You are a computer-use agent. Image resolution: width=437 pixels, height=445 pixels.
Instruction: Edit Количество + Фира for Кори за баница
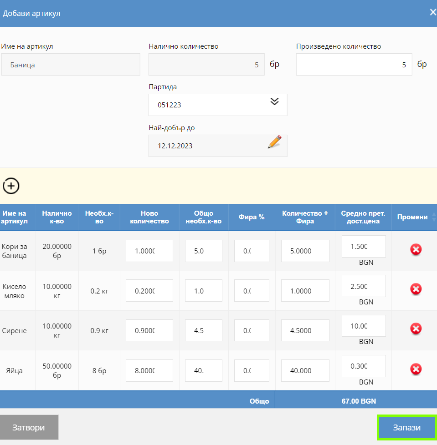[x=305, y=251]
